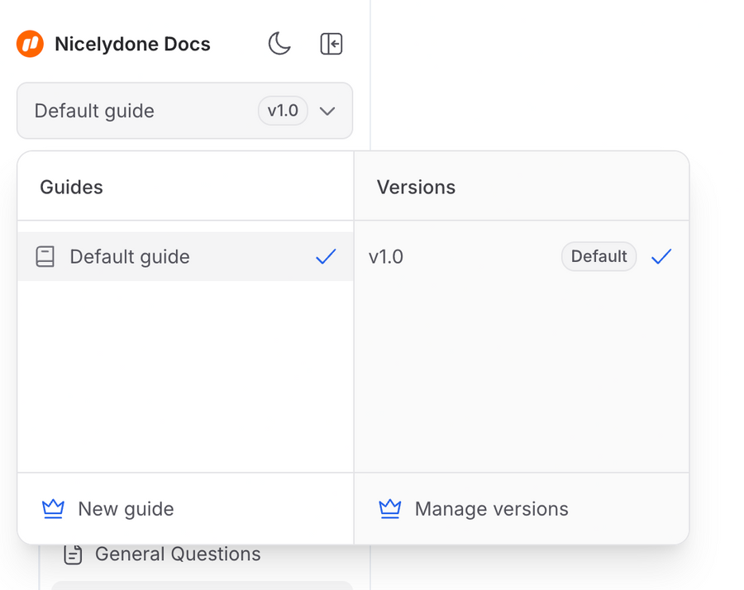Select Default guide in the Guides list
The height and width of the screenshot is (590, 744).
[x=129, y=257]
